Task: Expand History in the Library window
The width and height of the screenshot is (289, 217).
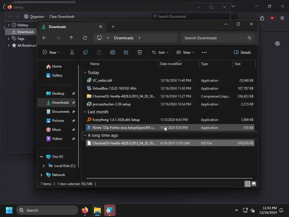Action: [x=8, y=25]
